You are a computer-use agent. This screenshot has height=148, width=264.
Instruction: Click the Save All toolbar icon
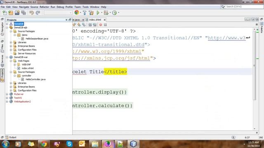(x=24, y=13)
